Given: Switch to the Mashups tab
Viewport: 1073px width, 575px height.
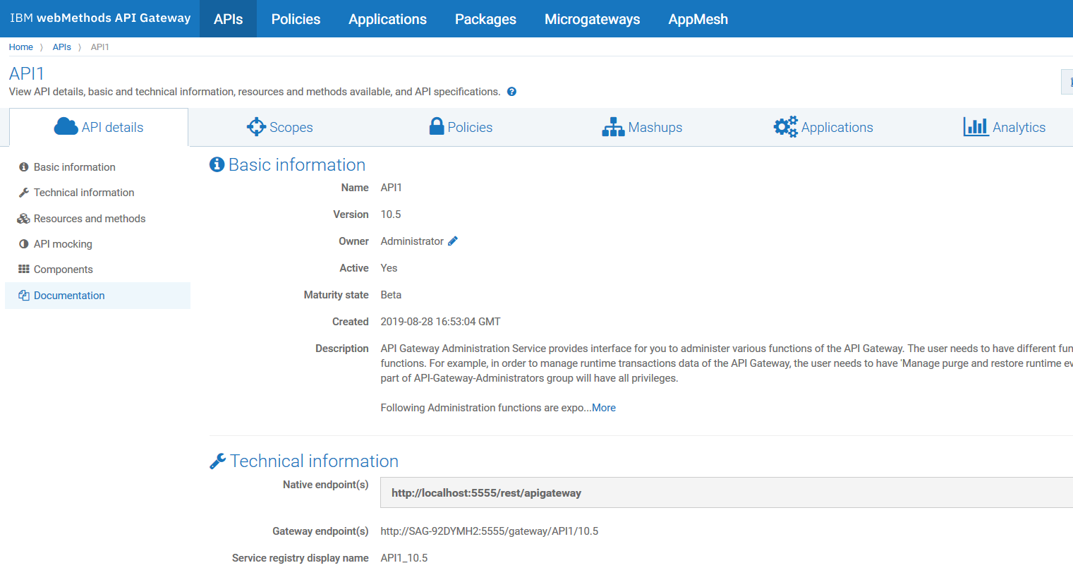Looking at the screenshot, I should click(642, 127).
